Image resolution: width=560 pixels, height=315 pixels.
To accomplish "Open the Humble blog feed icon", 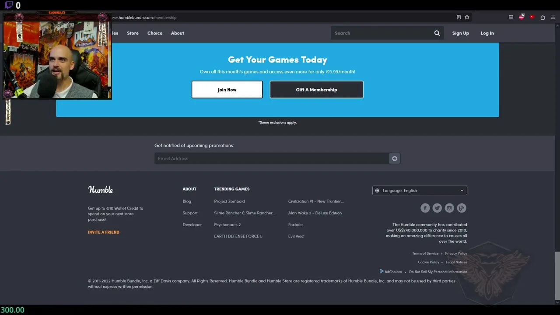I will coord(462,208).
